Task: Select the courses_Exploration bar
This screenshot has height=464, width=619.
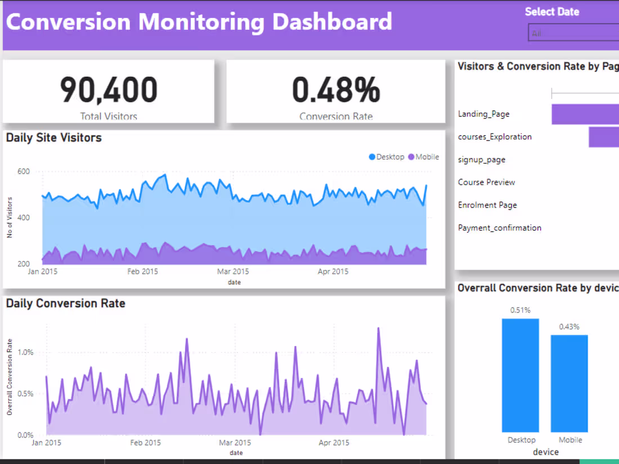Action: (x=604, y=137)
